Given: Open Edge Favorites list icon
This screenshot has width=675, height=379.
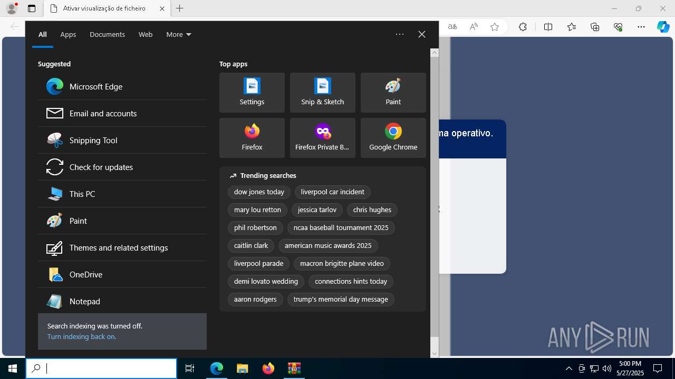Looking at the screenshot, I should click(572, 27).
